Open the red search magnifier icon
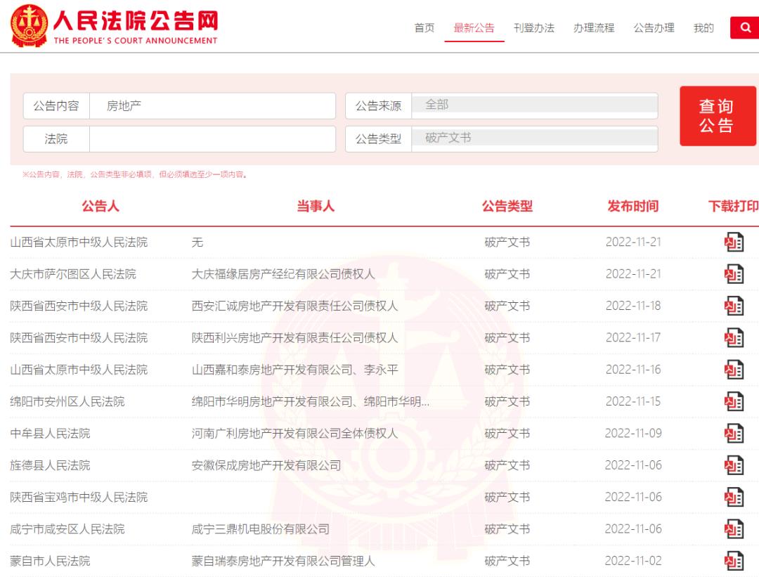This screenshot has width=759, height=577. pyautogui.click(x=745, y=28)
